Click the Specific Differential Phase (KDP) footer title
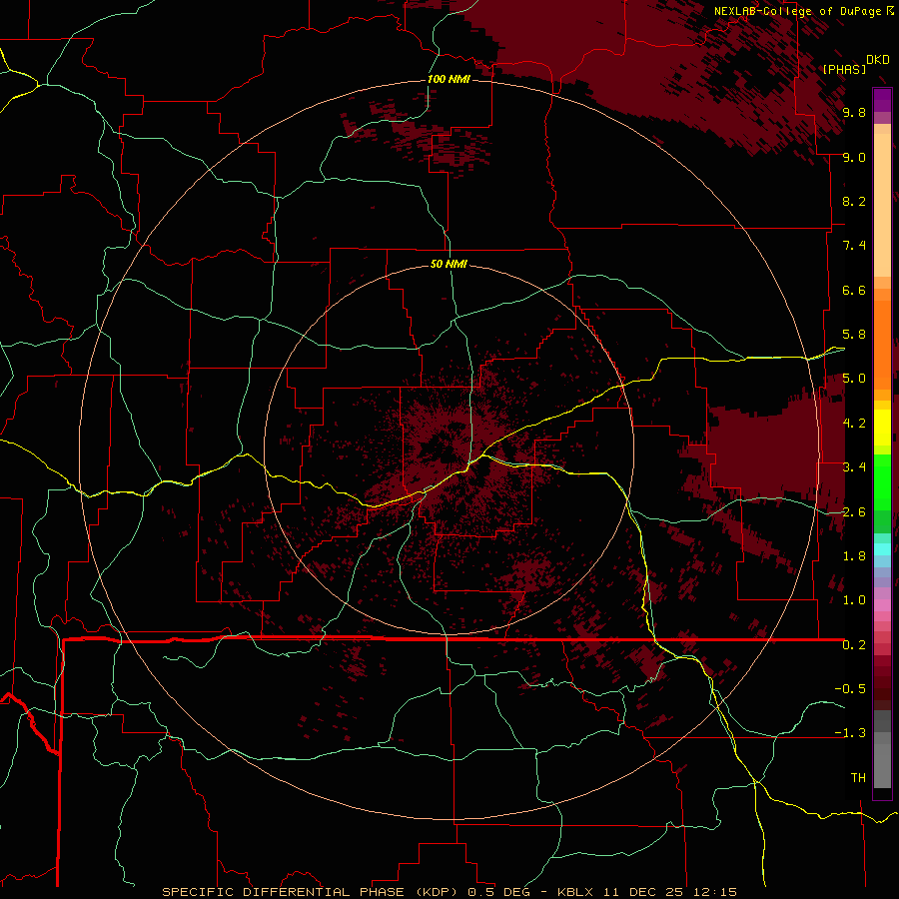 coord(313,892)
